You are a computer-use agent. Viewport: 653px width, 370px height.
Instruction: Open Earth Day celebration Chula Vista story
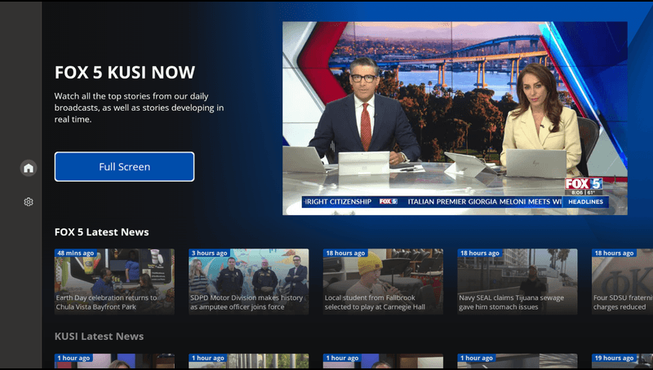114,282
